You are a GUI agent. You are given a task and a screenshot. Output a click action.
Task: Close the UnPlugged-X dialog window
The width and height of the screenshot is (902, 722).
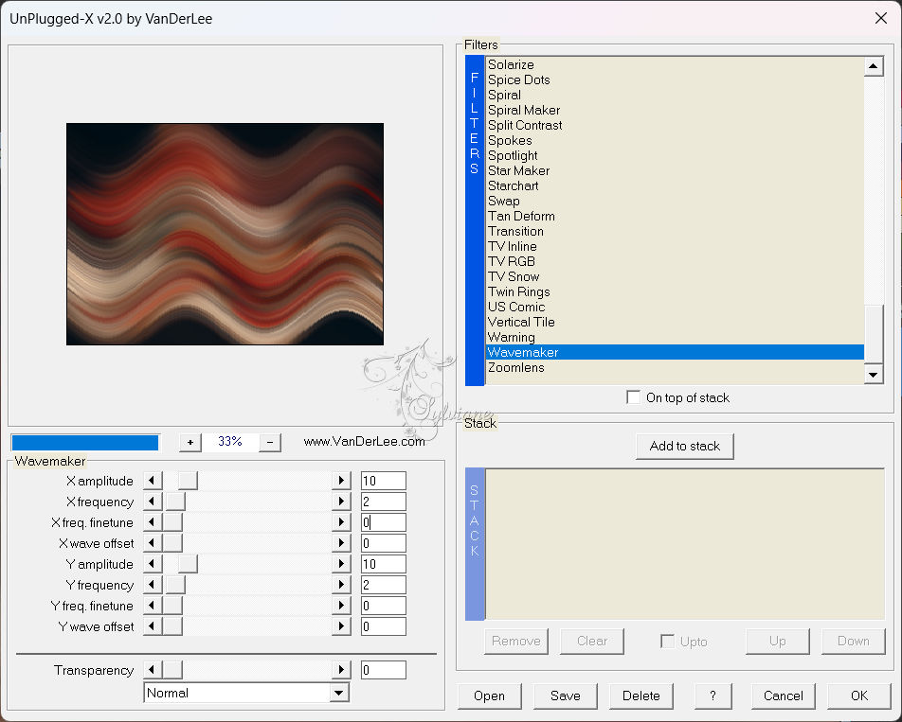pos(881,18)
